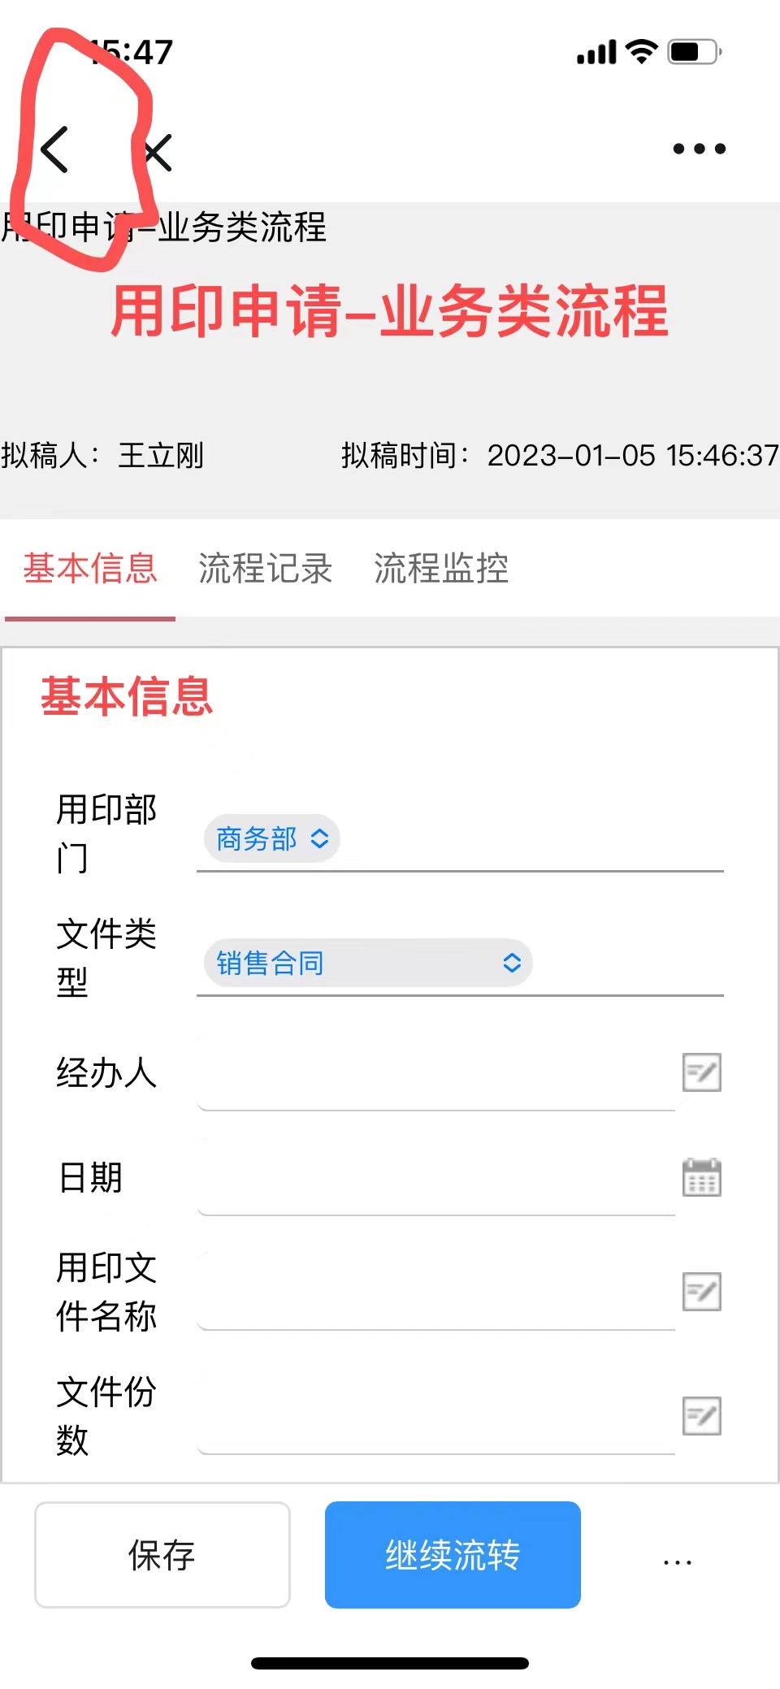Tap the battery indicator in status bar
This screenshot has width=780, height=1689.
[x=693, y=53]
